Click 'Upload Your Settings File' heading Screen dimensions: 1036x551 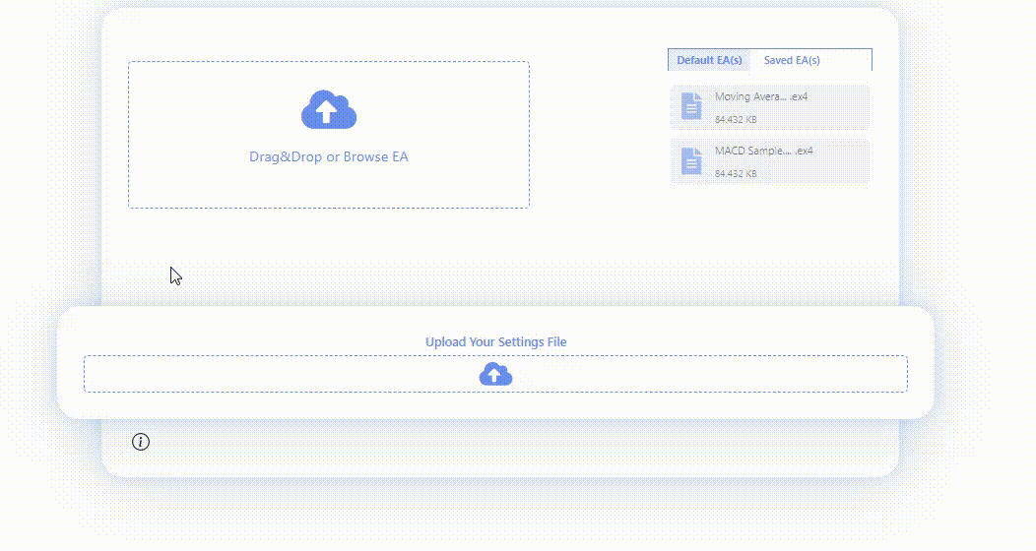495,341
